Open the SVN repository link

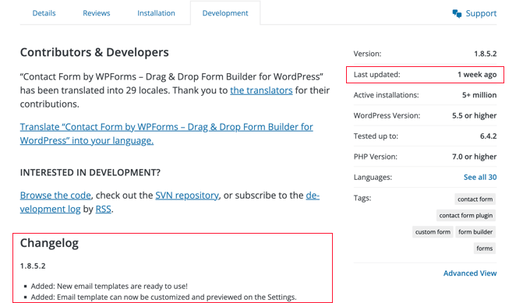pyautogui.click(x=187, y=196)
